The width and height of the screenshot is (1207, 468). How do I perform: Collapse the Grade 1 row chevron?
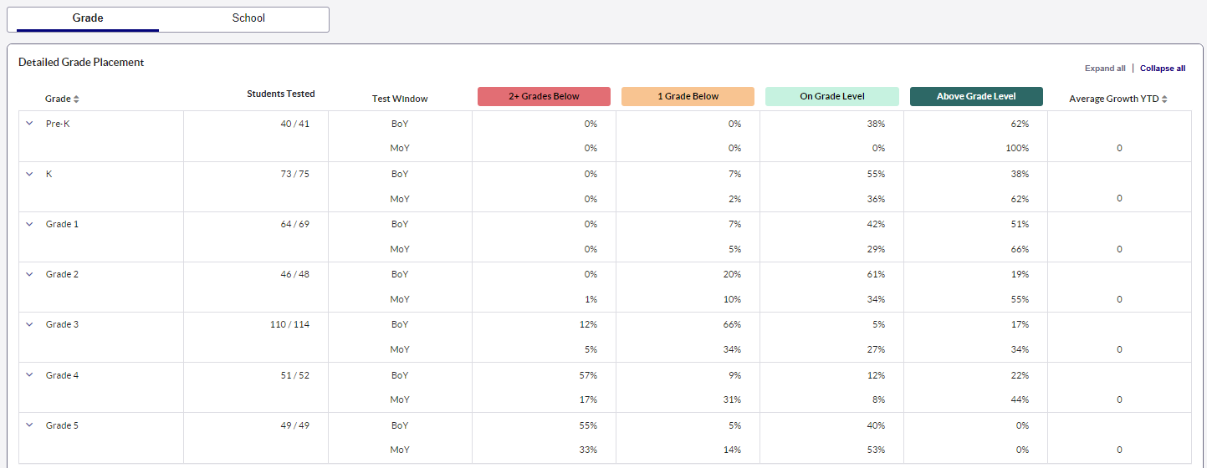pyautogui.click(x=29, y=224)
